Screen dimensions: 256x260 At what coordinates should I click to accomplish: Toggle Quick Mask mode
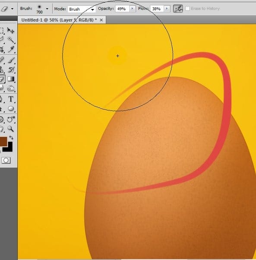click(6, 160)
